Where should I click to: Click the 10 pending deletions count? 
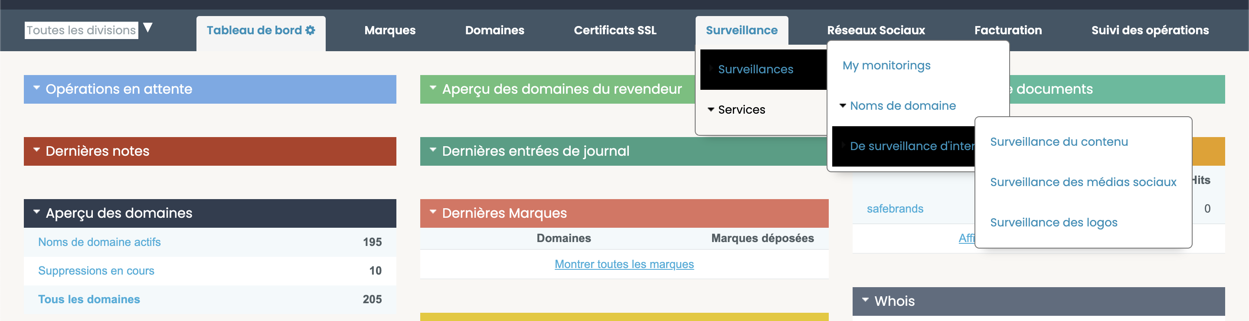coord(375,271)
